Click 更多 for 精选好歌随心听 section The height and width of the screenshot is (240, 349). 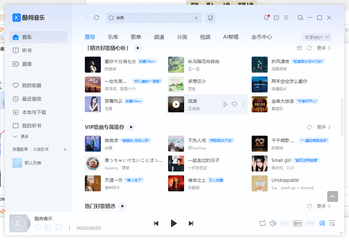point(324,48)
